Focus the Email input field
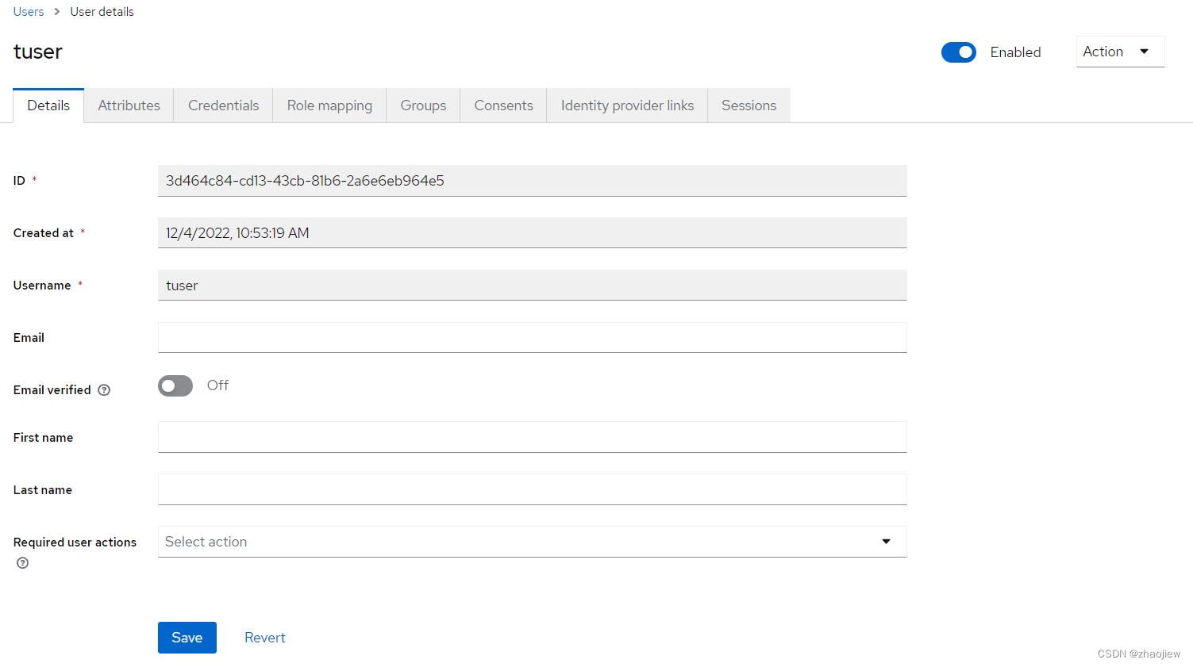Image resolution: width=1193 pixels, height=667 pixels. (x=532, y=338)
